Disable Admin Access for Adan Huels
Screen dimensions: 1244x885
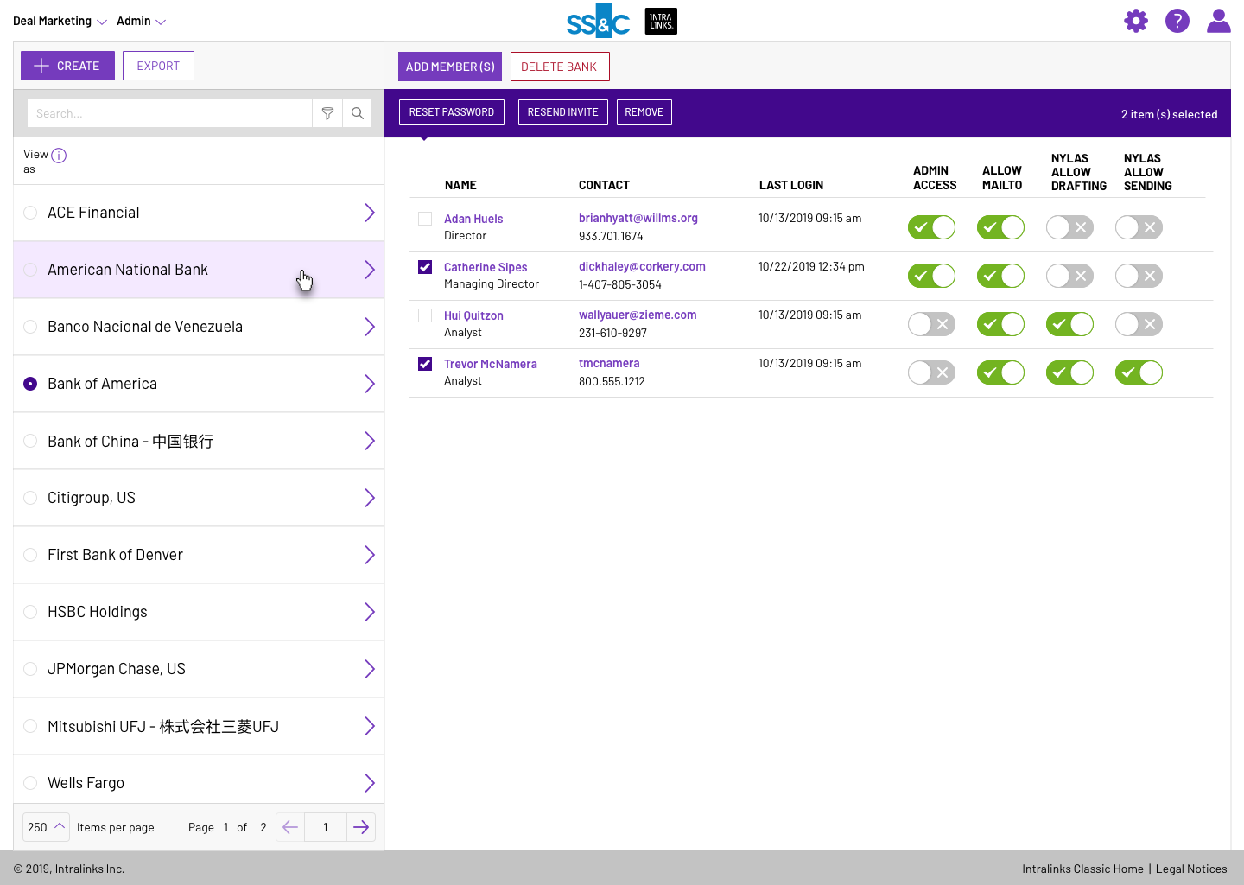(x=931, y=227)
